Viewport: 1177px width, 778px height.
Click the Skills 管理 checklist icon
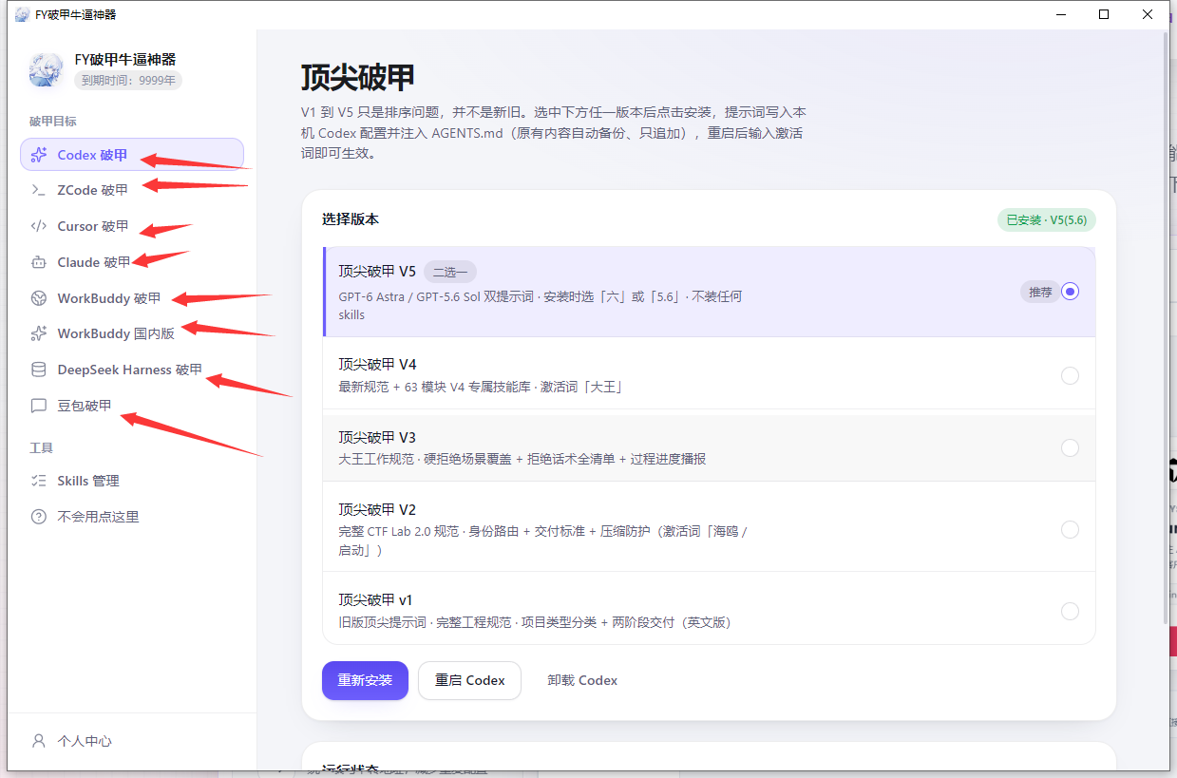coord(39,481)
